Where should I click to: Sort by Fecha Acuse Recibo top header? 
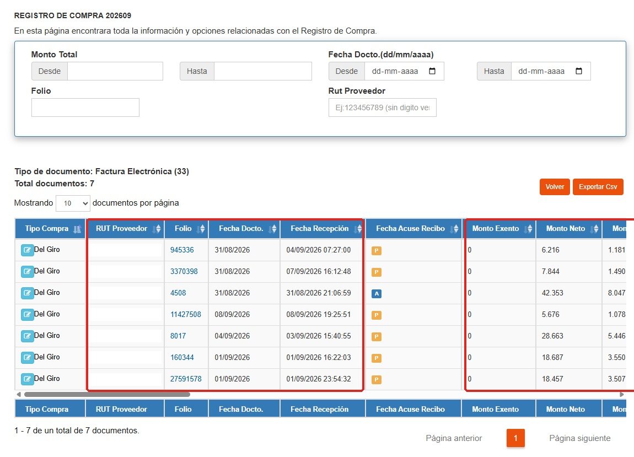(413, 228)
